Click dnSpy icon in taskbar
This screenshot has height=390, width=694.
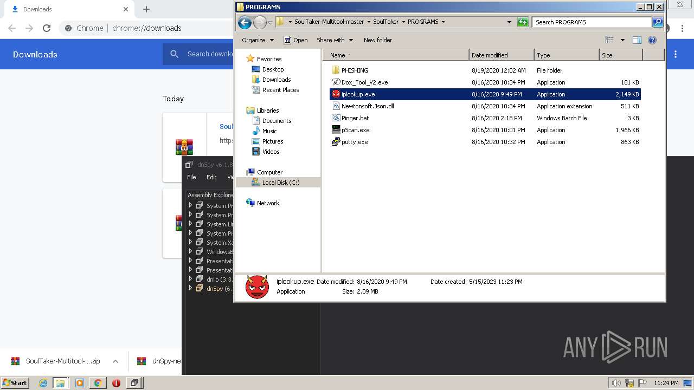click(133, 383)
